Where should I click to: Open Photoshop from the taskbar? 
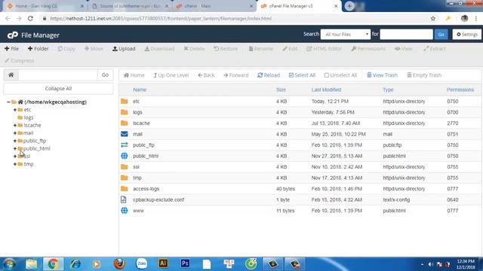point(185,263)
